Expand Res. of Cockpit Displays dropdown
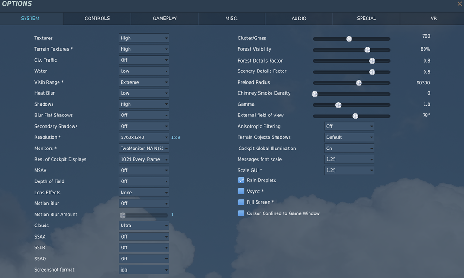Viewport: 464px width, 278px height. tap(144, 159)
